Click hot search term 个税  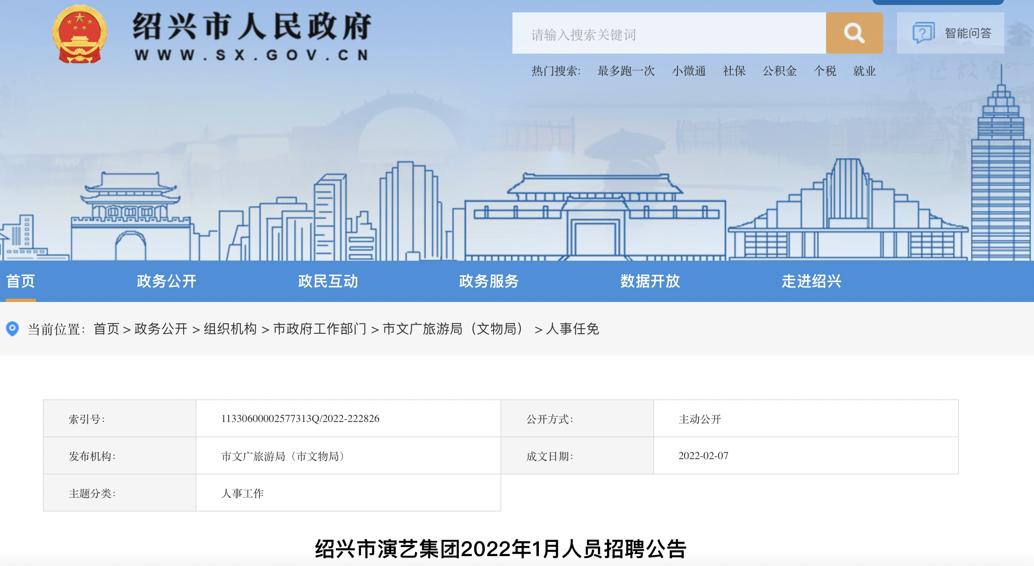(825, 71)
